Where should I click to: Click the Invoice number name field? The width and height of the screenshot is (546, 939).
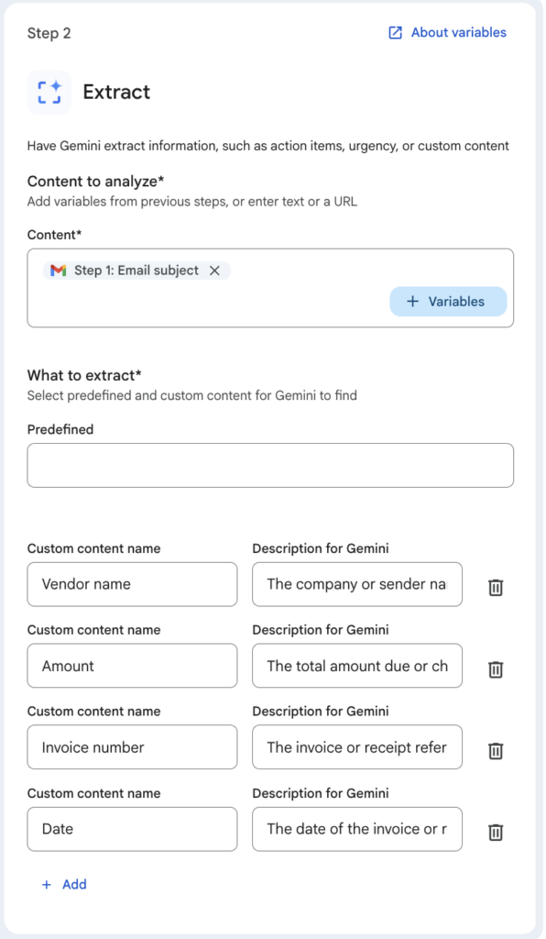(132, 747)
